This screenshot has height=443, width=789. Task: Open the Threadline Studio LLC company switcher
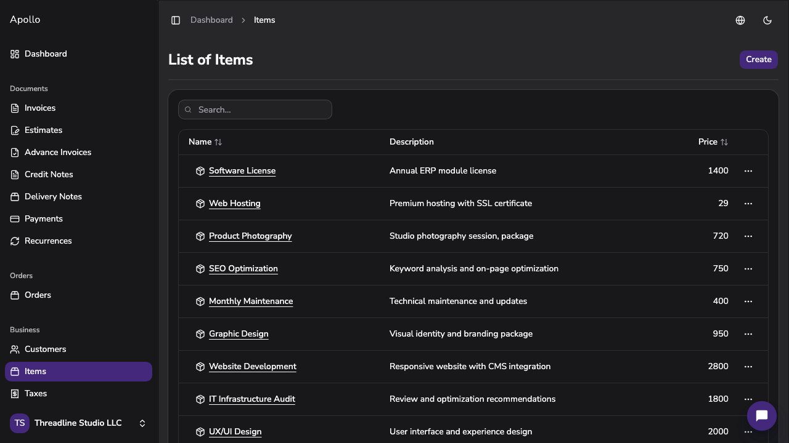pos(78,423)
